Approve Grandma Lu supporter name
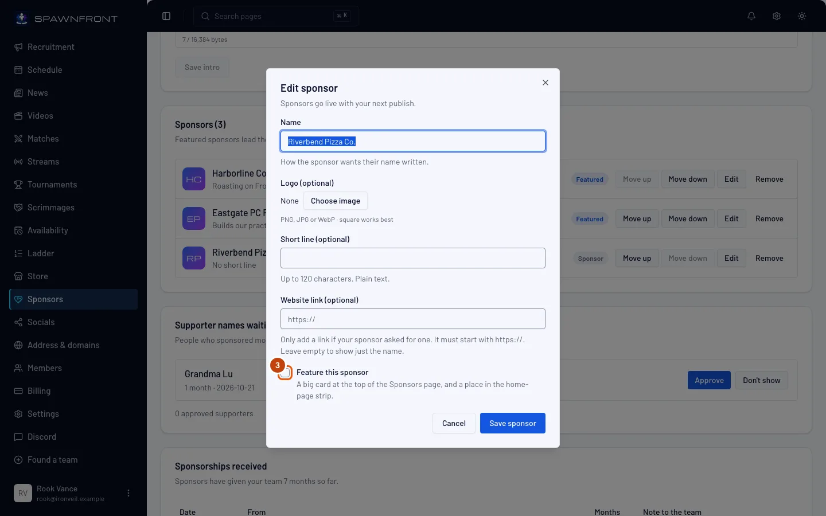This screenshot has width=826, height=516. (x=709, y=380)
